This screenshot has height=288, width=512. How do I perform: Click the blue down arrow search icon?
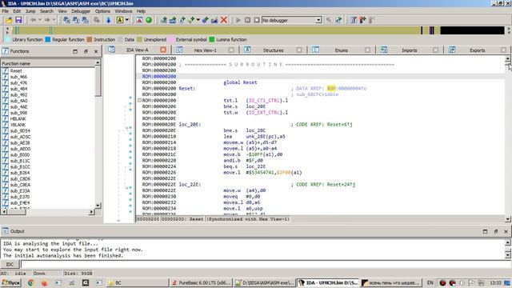(109, 20)
